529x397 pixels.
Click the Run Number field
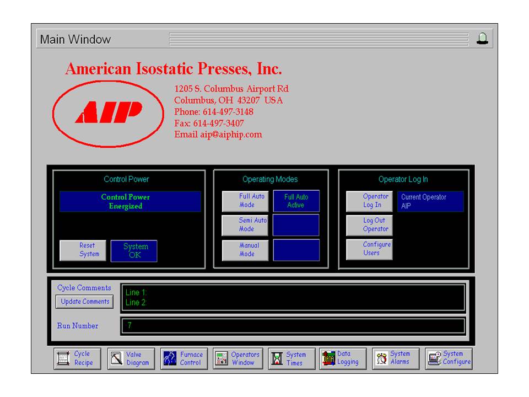point(293,326)
